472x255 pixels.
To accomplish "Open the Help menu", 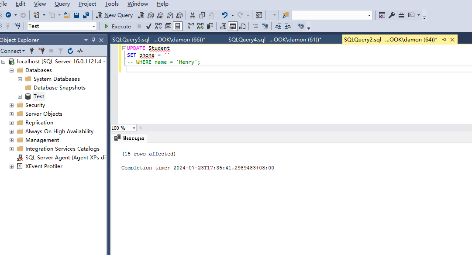I will click(162, 4).
